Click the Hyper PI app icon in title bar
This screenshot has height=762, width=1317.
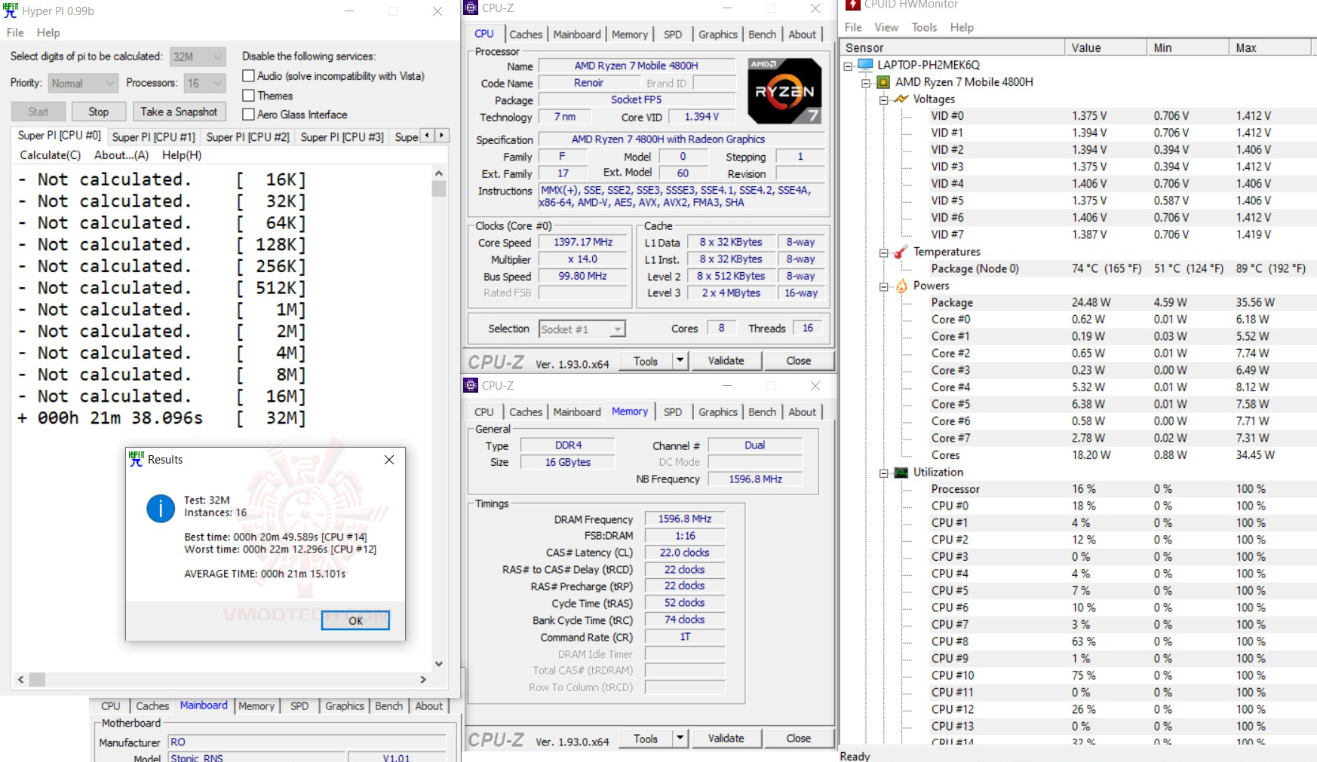coord(11,11)
